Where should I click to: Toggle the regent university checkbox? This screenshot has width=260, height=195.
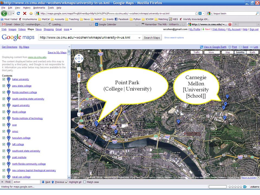click(4, 105)
